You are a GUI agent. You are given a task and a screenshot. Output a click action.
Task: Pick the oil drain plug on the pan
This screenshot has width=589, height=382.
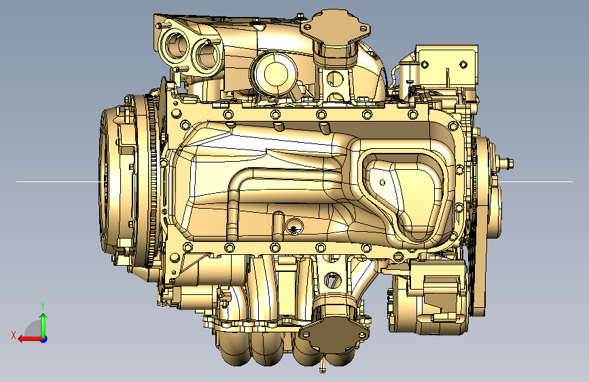pos(294,226)
